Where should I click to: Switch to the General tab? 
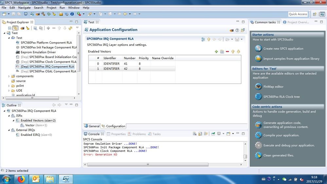[92, 126]
